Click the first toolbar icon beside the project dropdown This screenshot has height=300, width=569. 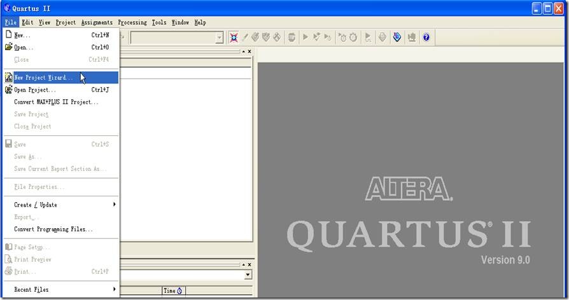[x=234, y=37]
